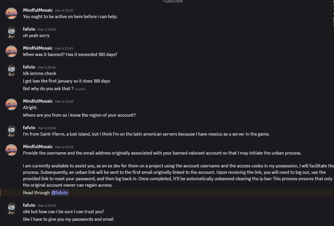This screenshot has width=334, height=226.
Task: Click the "Hier à 23:28" timestamp
Action: [64, 101]
